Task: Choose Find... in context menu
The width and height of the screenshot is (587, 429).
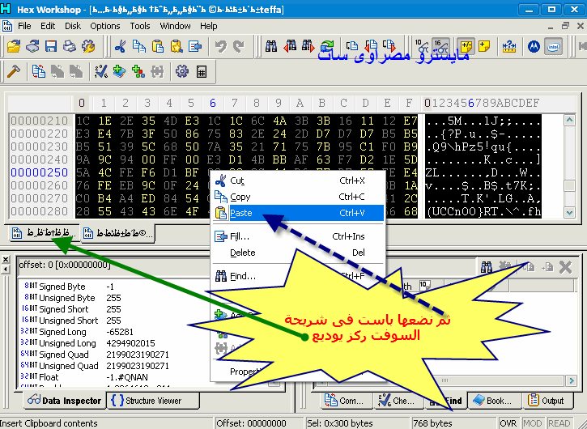Action: pyautogui.click(x=298, y=276)
